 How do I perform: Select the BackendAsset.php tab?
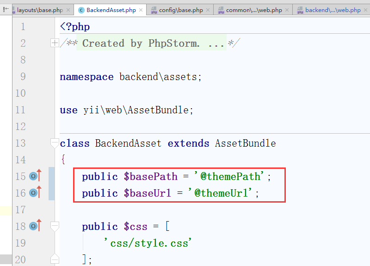click(111, 10)
